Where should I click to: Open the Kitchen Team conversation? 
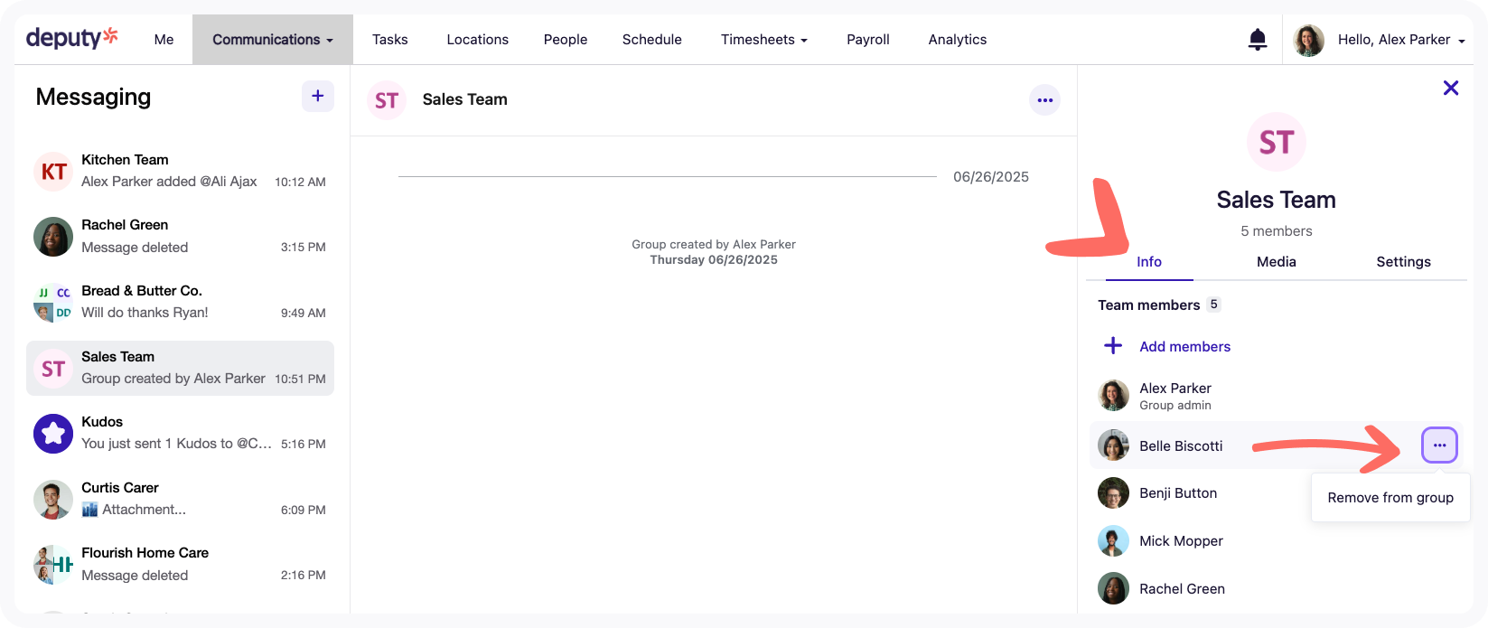(180, 171)
